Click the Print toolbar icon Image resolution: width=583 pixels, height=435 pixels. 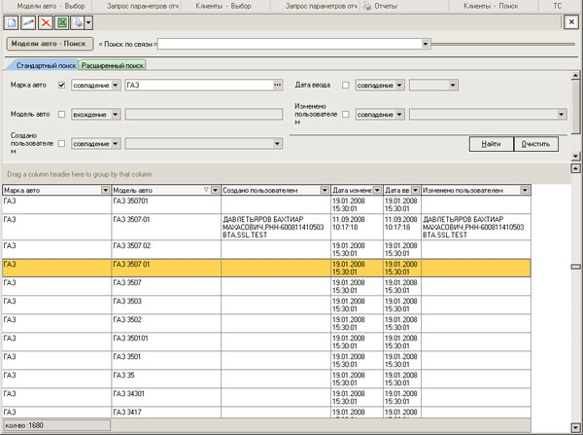(x=78, y=21)
